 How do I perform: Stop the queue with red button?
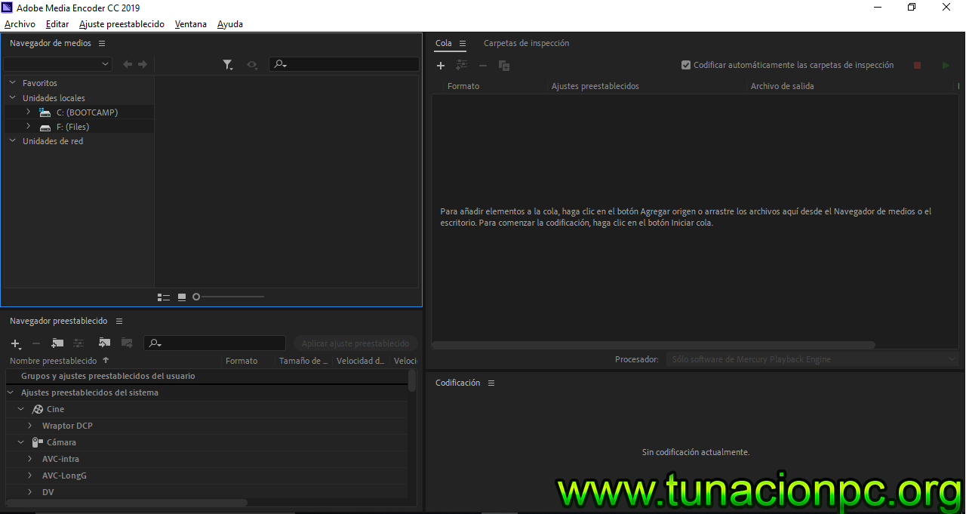pyautogui.click(x=917, y=66)
